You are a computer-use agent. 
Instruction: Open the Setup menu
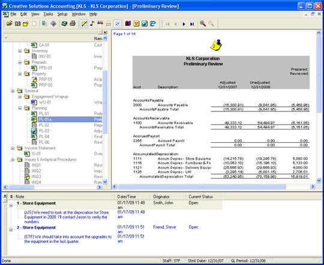pyautogui.click(x=62, y=14)
